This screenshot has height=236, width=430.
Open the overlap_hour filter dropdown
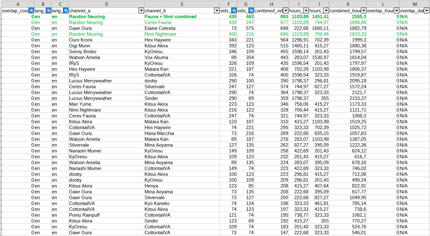click(x=397, y=11)
